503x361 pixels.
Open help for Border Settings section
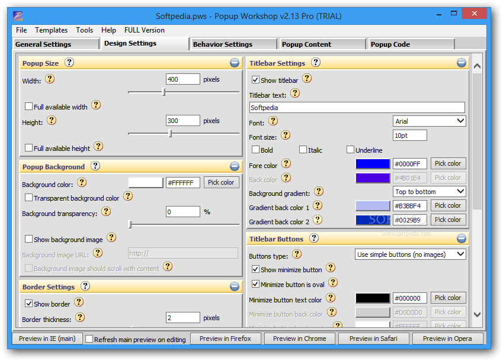pos(85,286)
